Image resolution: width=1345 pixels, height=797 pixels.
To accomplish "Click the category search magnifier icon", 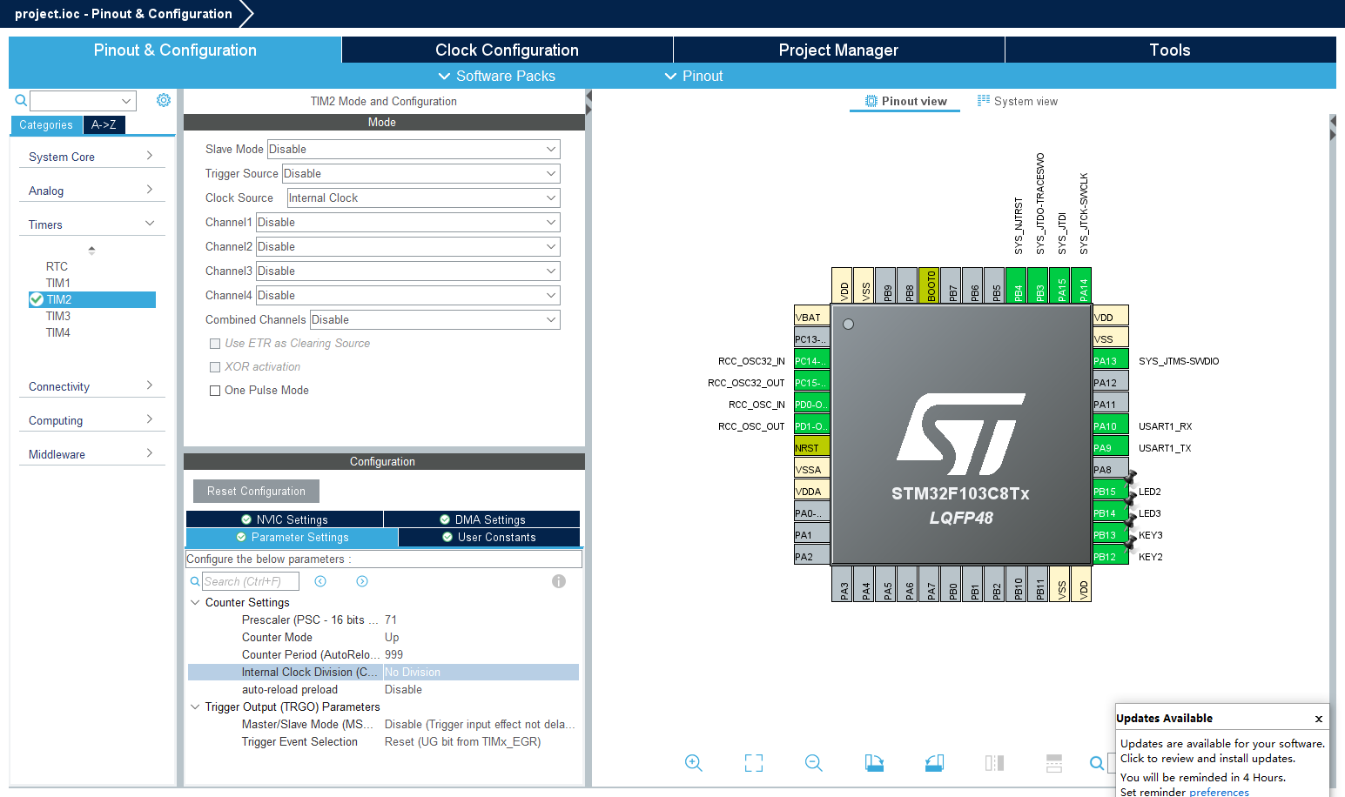I will click(21, 101).
